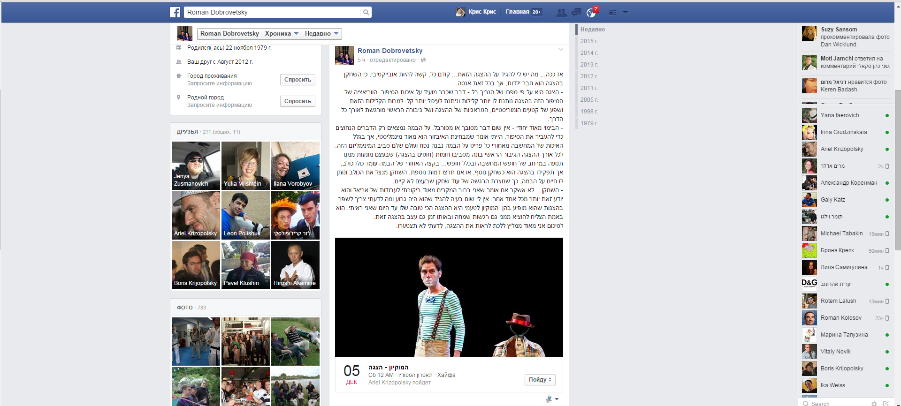Viewport: 901px width, 406px height.
Task: Open the friend requests icon
Action: coord(561,12)
